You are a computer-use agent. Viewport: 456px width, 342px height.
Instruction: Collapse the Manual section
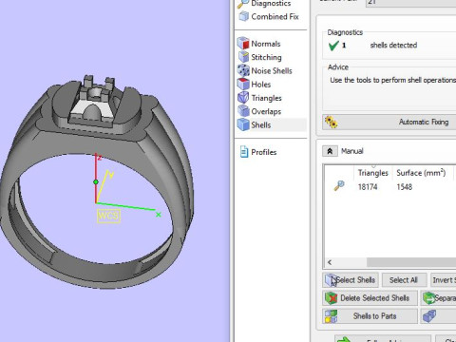[330, 151]
